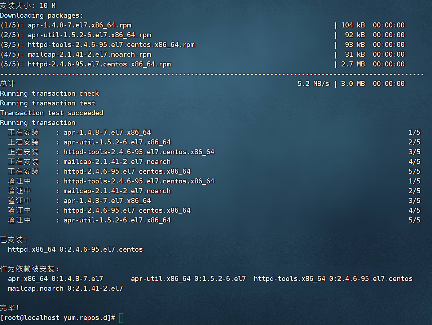432x325 pixels.
Task: Click httpd.x86_64 0:2.4.6-95.el7.centos installed entry
Action: [x=75, y=250]
